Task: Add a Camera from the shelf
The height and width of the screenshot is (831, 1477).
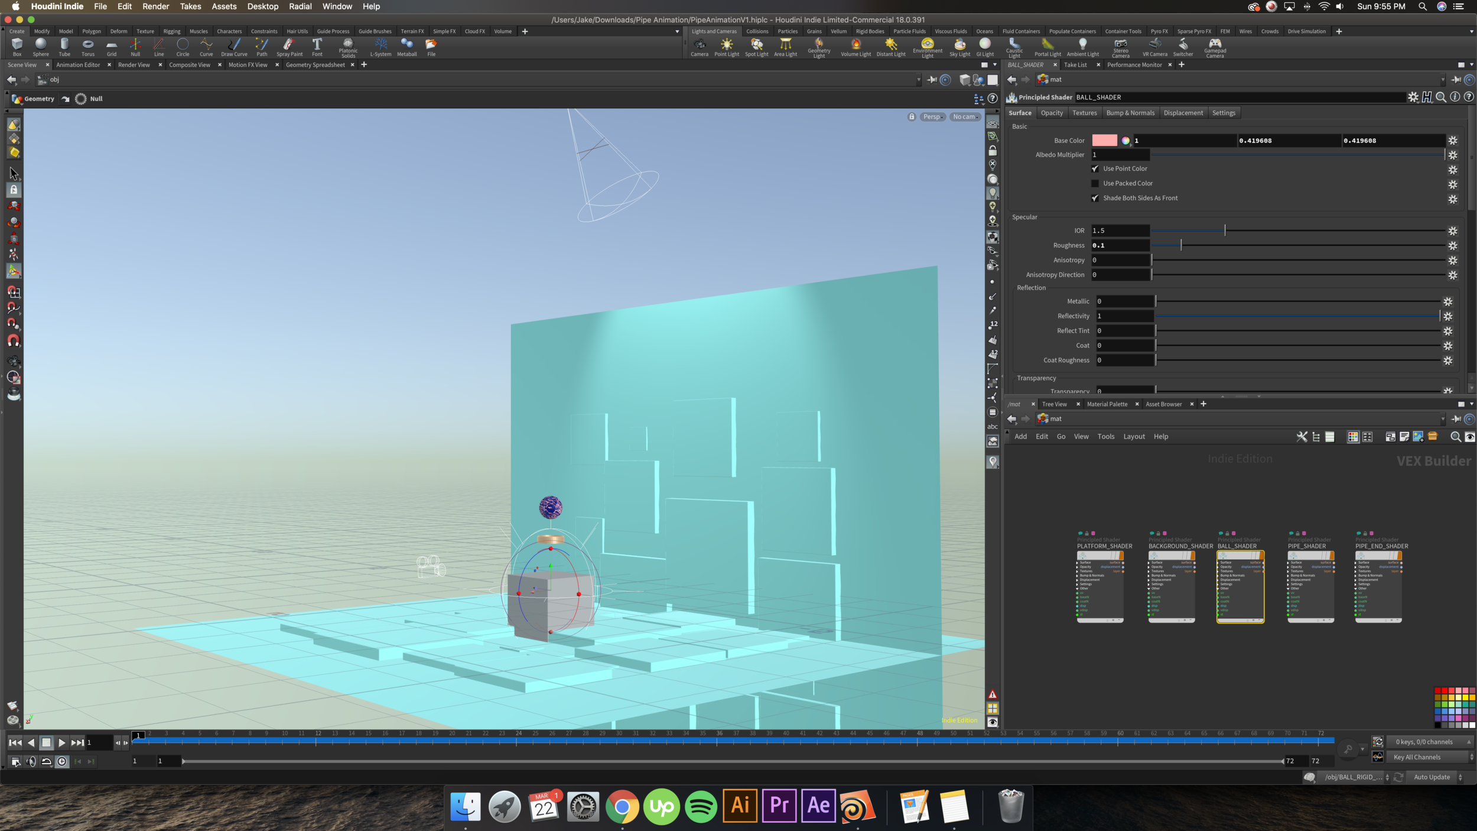Action: click(x=700, y=47)
